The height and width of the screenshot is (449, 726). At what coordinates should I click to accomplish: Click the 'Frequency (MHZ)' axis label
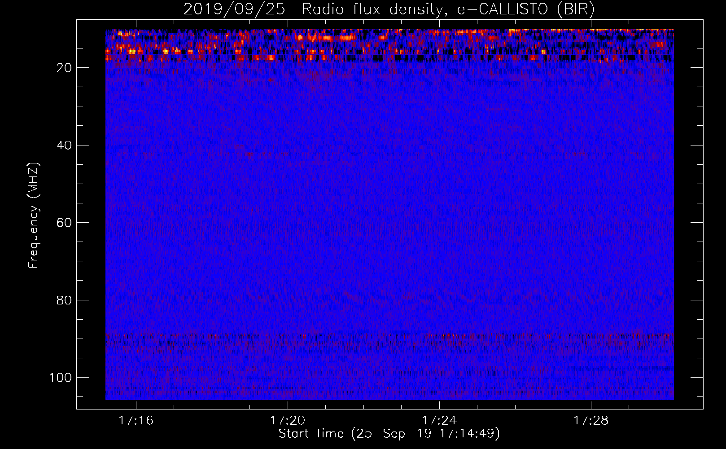(x=34, y=215)
